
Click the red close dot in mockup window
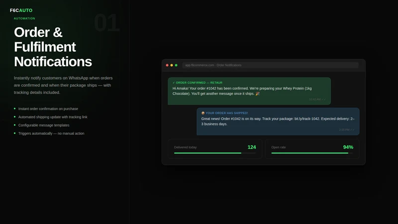pos(167,65)
